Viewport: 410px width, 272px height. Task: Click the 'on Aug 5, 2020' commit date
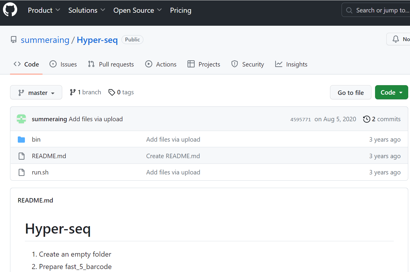tap(335, 119)
